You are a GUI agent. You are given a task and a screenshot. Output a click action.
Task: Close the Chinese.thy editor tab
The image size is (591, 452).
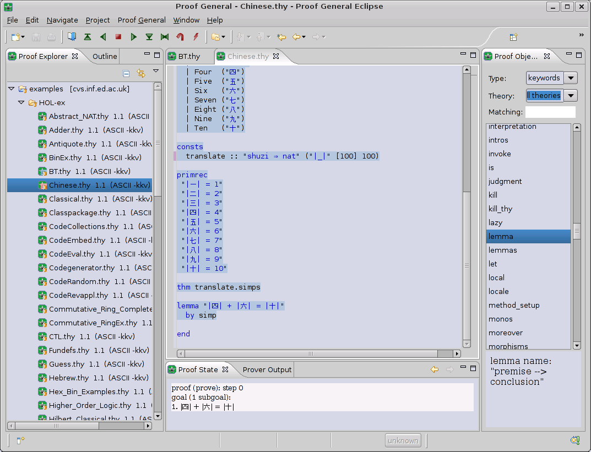276,56
